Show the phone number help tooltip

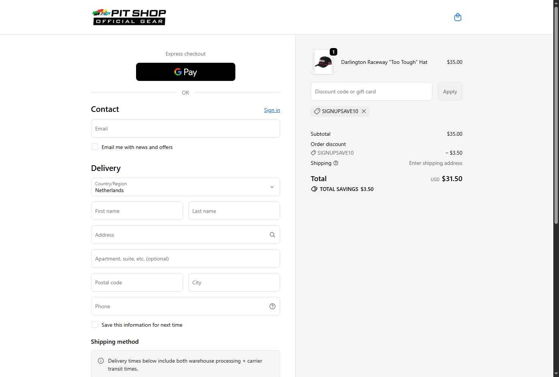click(272, 306)
